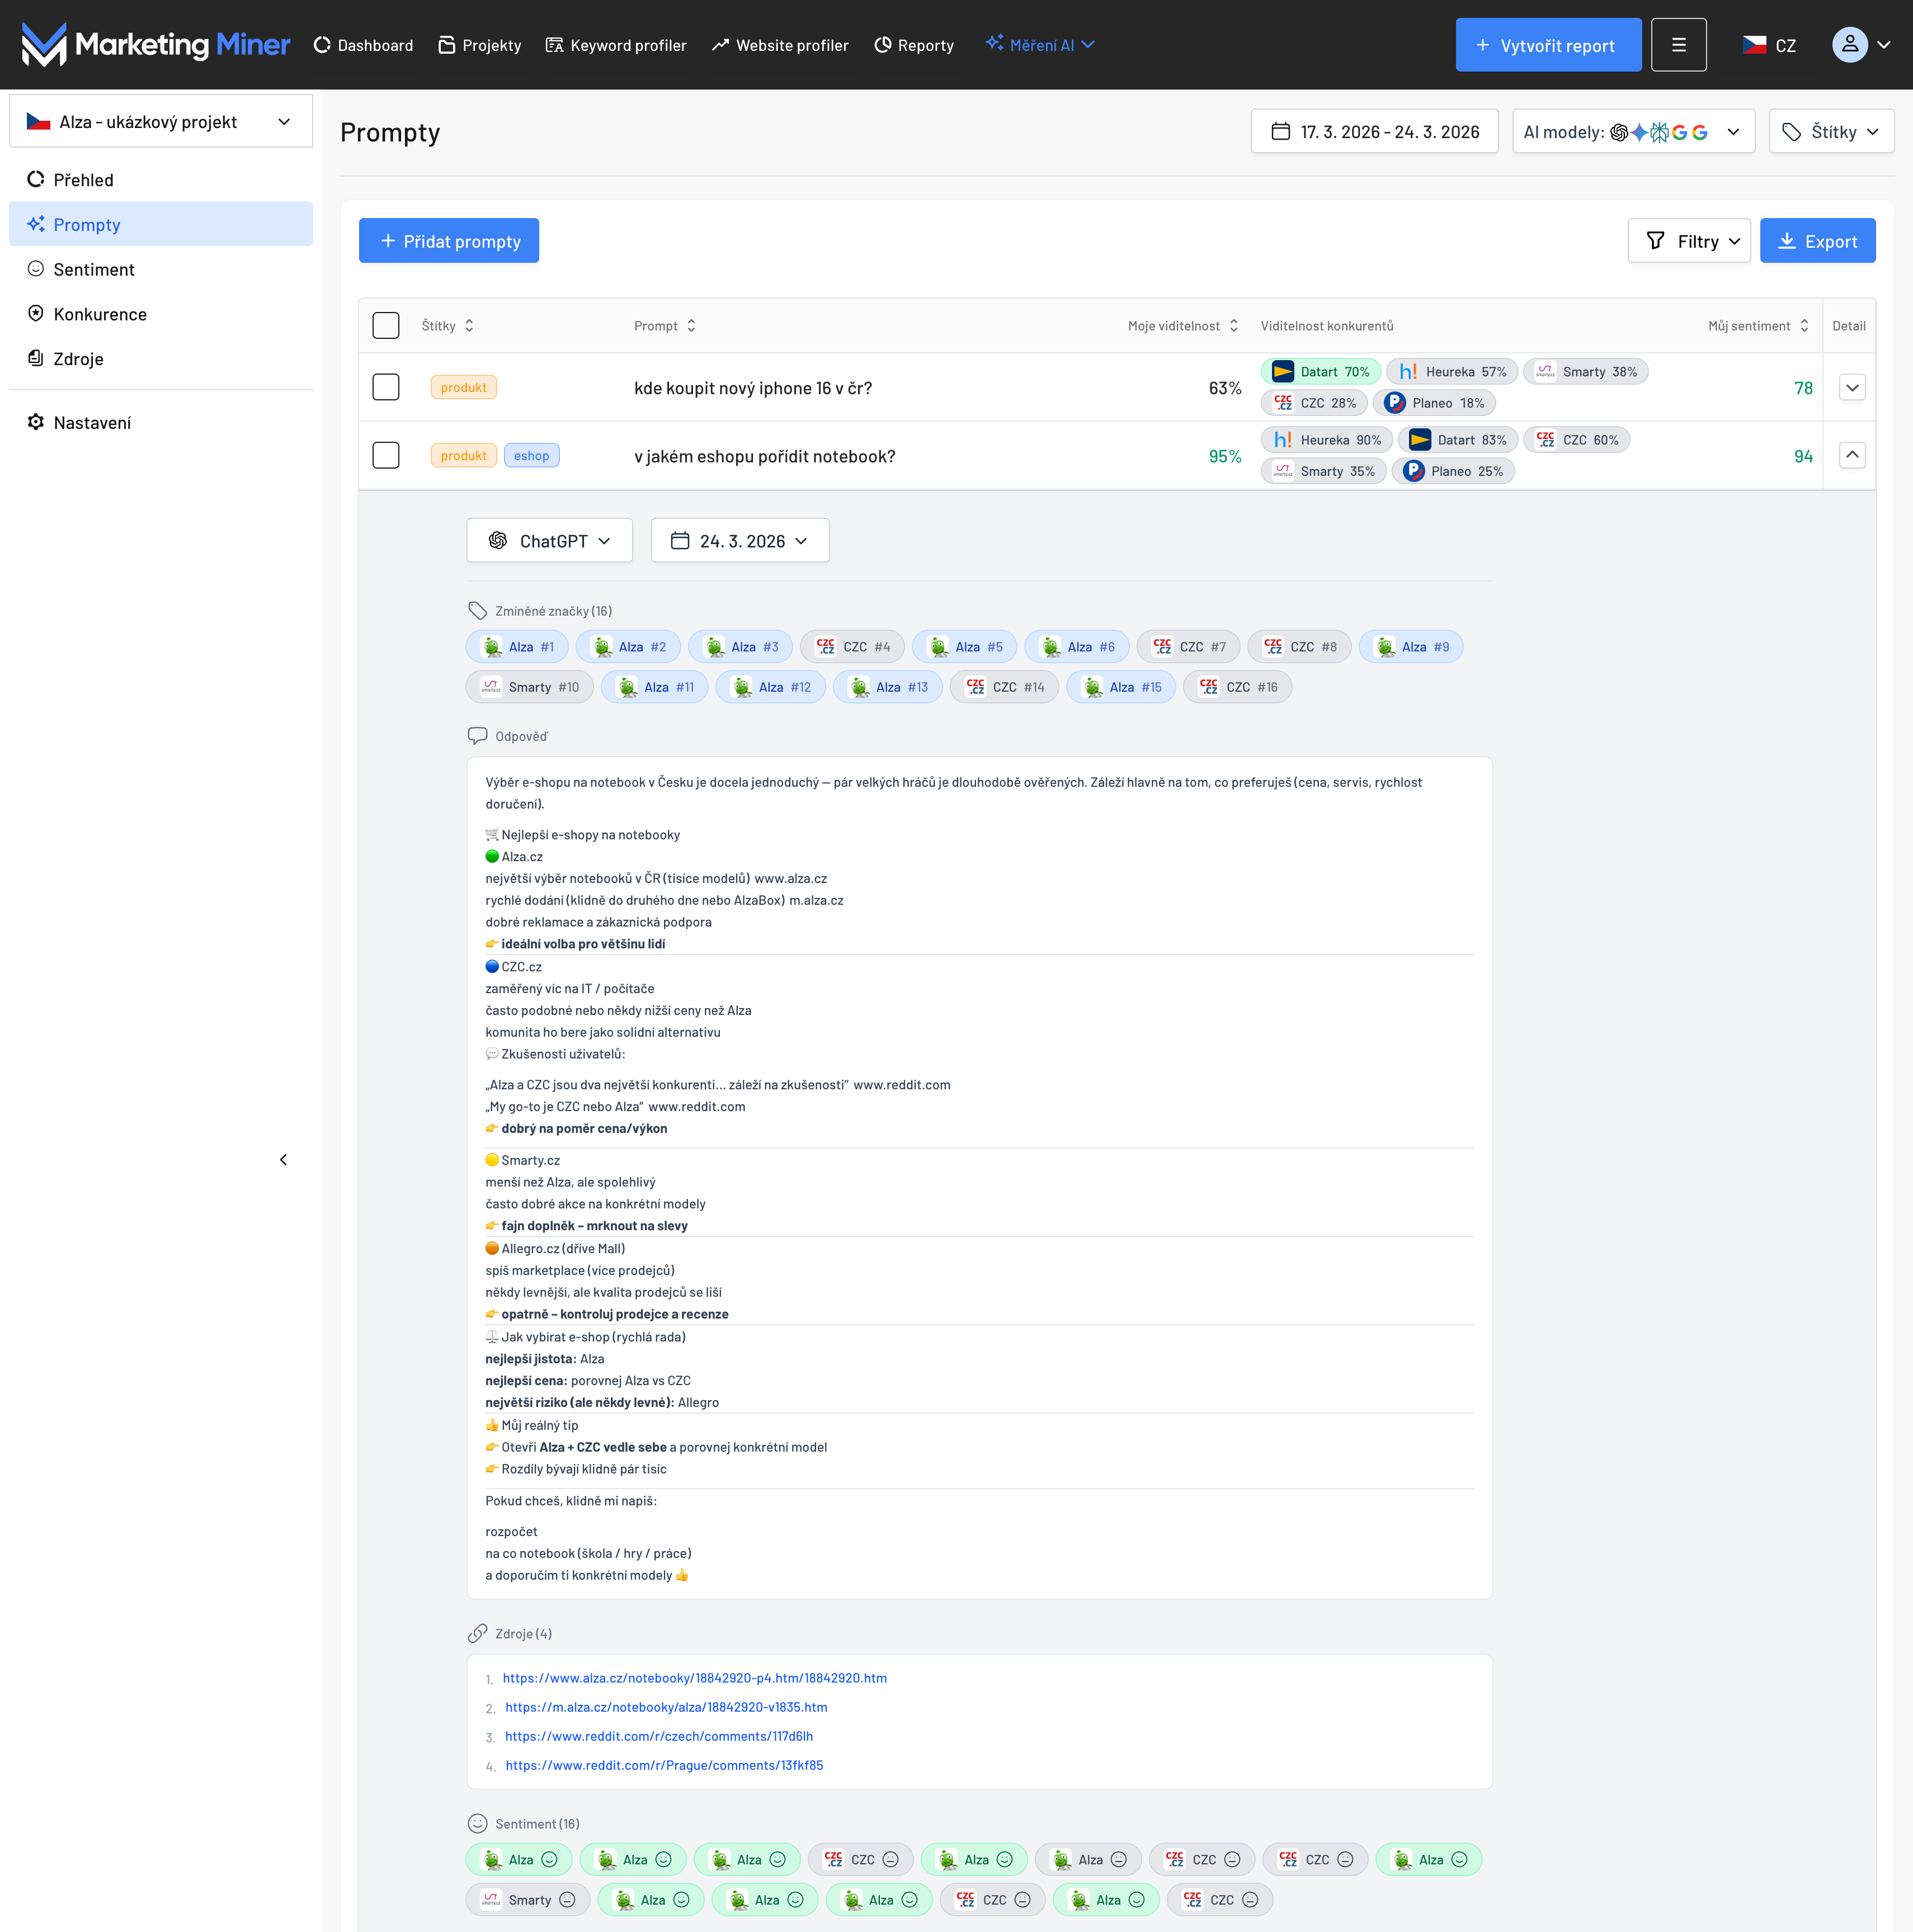Toggle the select-all checkbox in table header
The width and height of the screenshot is (1913, 1932).
tap(385, 326)
